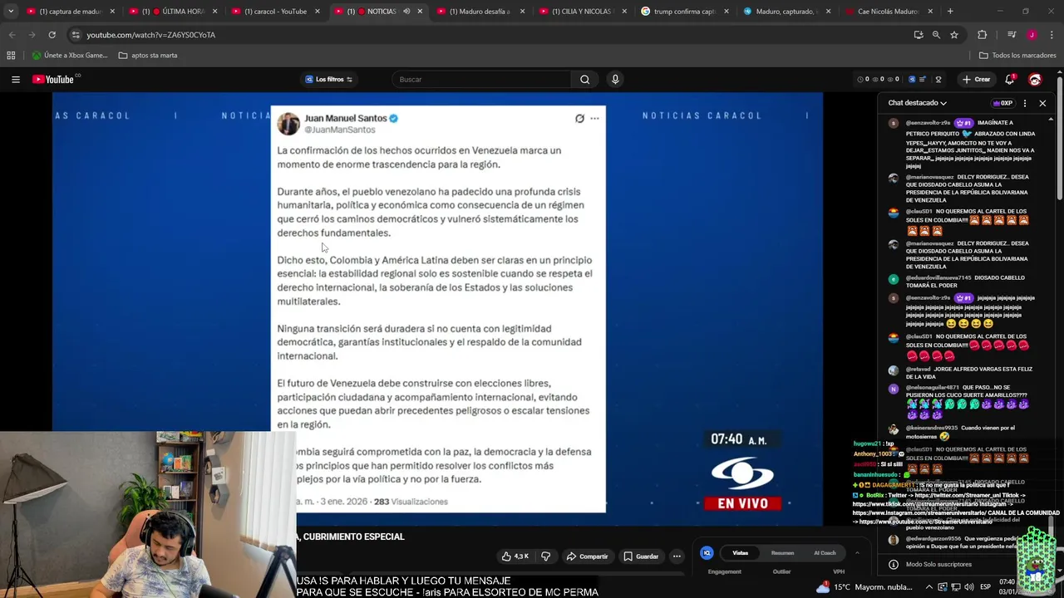Open a new browser tab
Image resolution: width=1064 pixels, height=598 pixels.
950,12
